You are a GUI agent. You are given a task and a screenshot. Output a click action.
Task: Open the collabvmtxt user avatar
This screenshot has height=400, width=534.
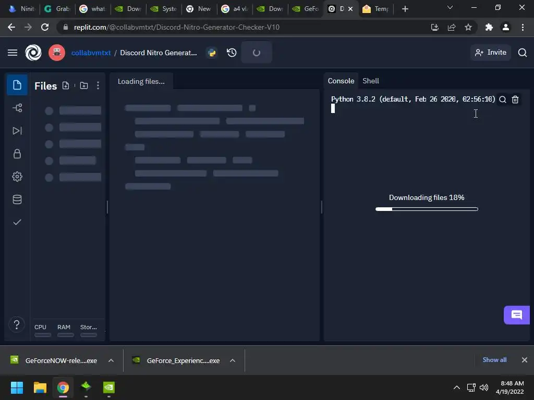(57, 53)
